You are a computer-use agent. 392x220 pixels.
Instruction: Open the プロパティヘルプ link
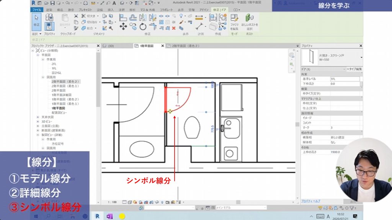(x=311, y=201)
